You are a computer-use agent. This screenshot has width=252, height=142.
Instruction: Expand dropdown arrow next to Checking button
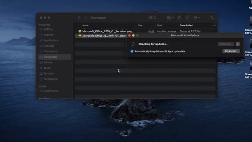coord(238,44)
